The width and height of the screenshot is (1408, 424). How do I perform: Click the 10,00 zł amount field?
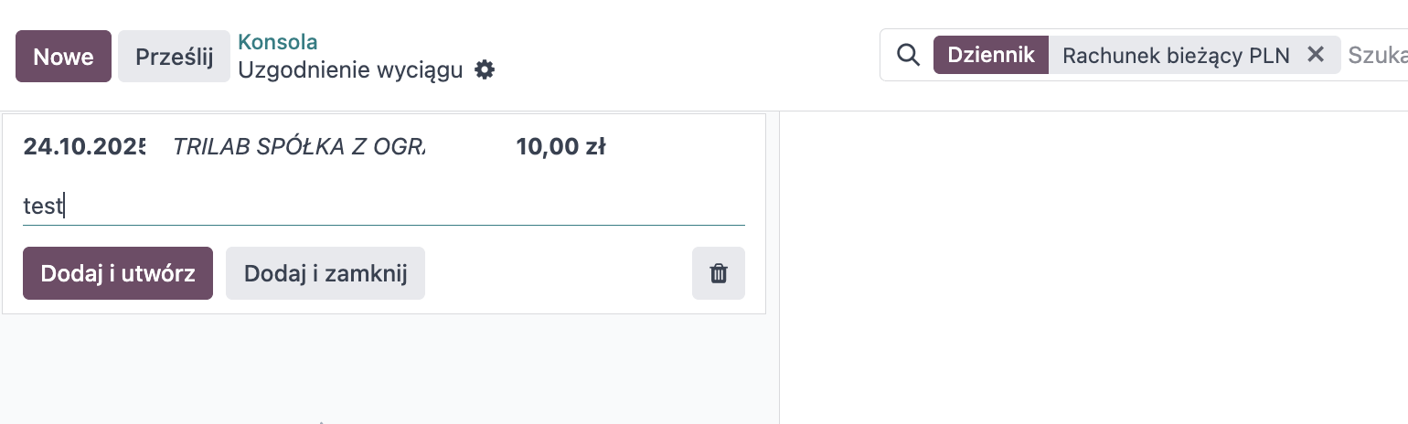[x=560, y=146]
